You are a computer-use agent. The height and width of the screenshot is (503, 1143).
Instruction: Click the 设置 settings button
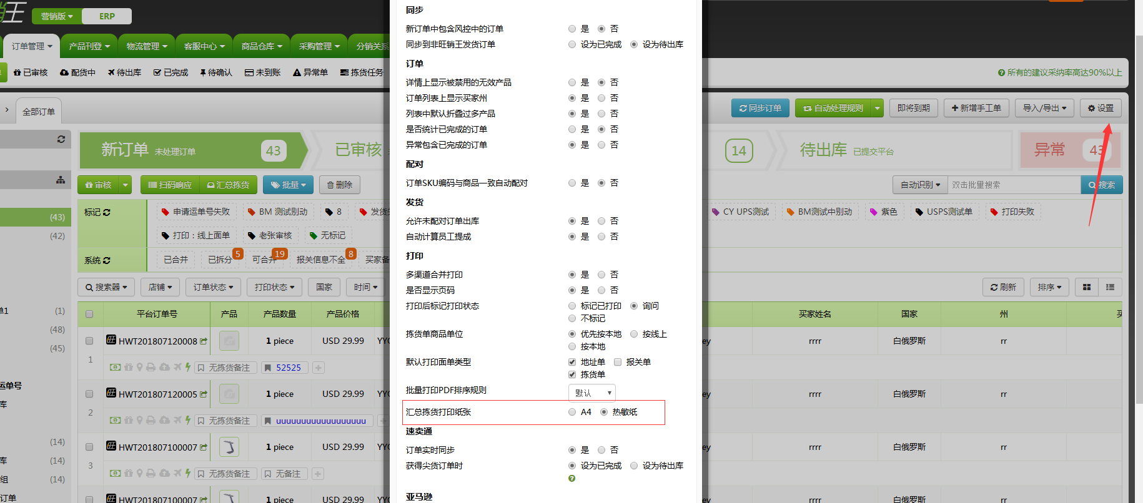pyautogui.click(x=1101, y=108)
